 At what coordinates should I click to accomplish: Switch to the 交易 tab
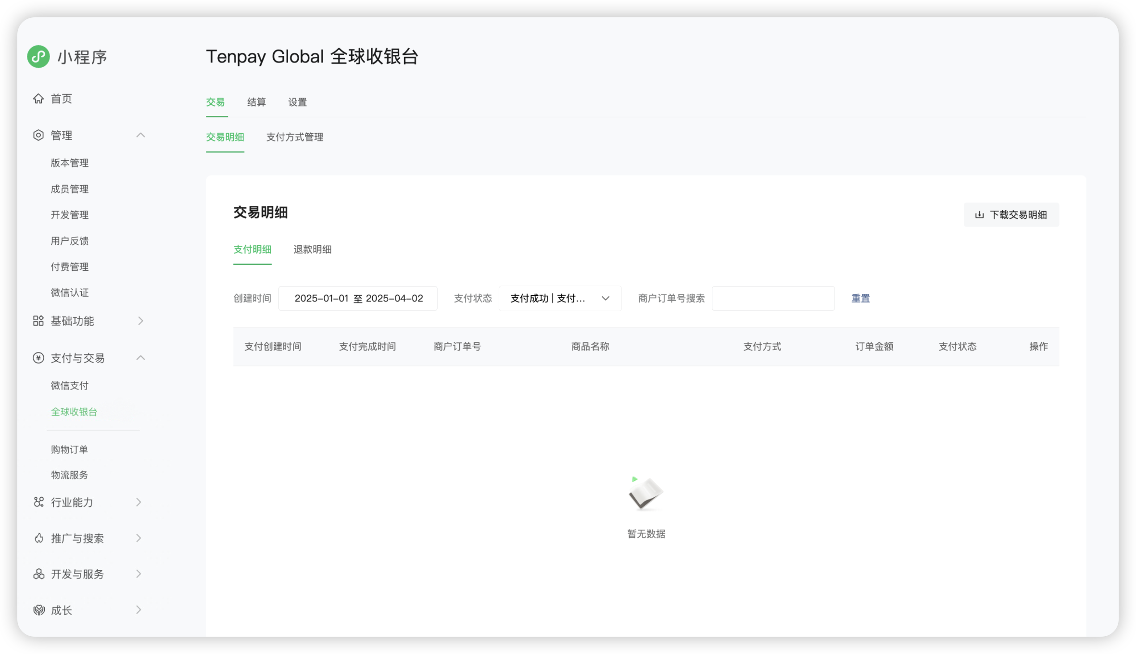coord(215,102)
